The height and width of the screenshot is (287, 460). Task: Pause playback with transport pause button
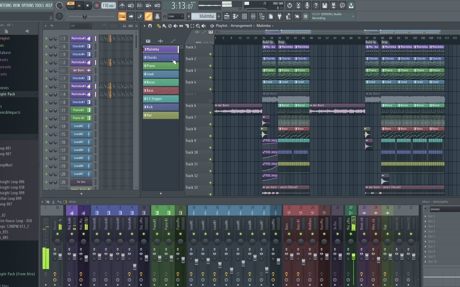[x=79, y=5]
